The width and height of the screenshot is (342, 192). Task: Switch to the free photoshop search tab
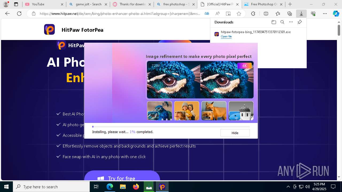pos(176,4)
